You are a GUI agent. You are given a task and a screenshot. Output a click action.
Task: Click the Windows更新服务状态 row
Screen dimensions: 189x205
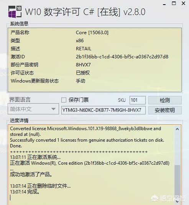pyautogui.click(x=95, y=81)
